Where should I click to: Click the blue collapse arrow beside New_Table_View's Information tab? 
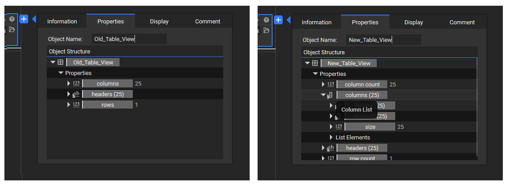pos(288,20)
